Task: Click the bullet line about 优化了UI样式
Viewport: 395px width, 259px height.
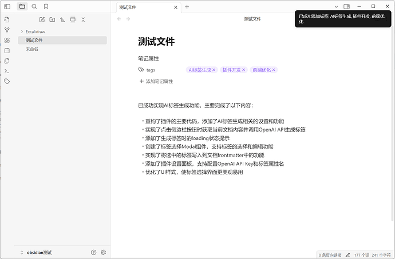Action: pyautogui.click(x=194, y=172)
